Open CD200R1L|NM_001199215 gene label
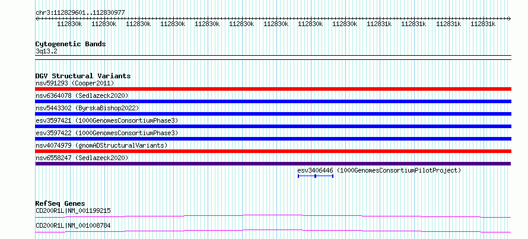 coord(73,211)
